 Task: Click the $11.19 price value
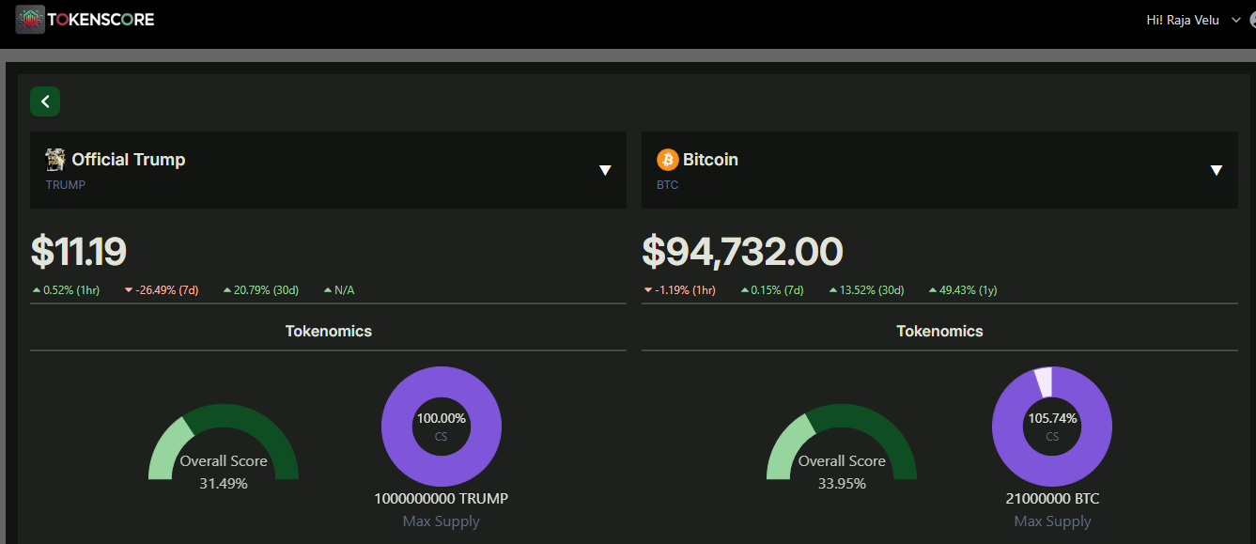79,252
